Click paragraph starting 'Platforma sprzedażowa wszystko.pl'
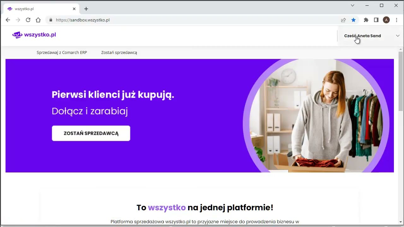Viewport: 404px width, 227px height. pyautogui.click(x=205, y=222)
